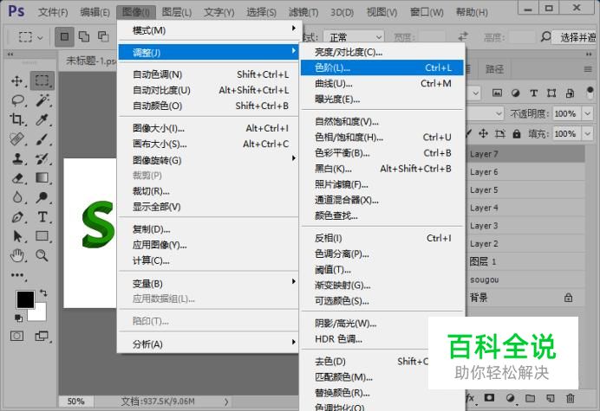Select the sougou layer row

pyautogui.click(x=525, y=279)
